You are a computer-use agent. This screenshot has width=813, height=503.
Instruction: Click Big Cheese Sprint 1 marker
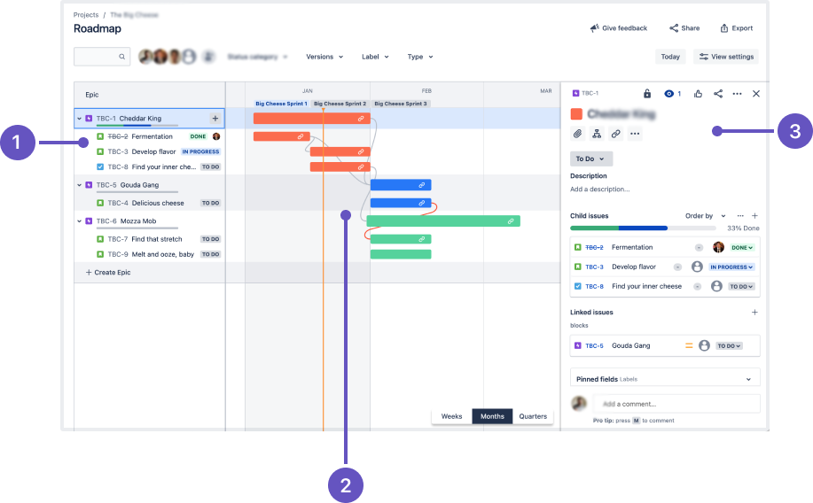click(281, 104)
